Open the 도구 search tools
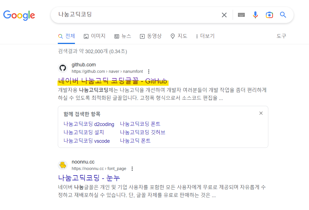Image resolution: width=309 pixels, height=210 pixels. point(281,36)
